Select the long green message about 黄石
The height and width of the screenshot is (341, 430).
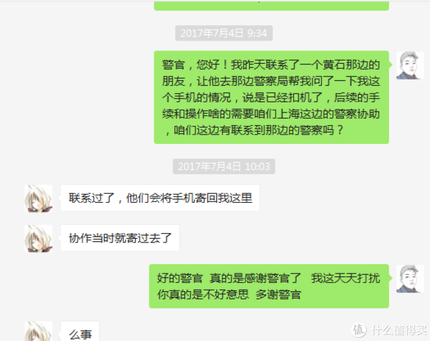[271, 97]
